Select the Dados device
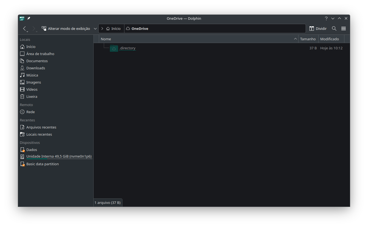Viewport: 368px width, 228px height. (56, 150)
